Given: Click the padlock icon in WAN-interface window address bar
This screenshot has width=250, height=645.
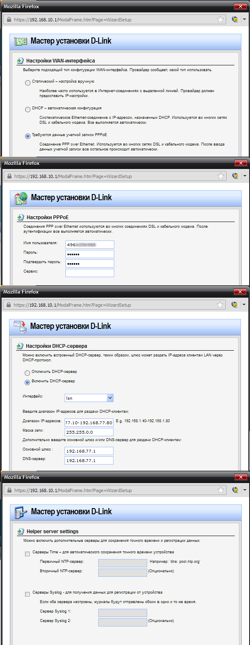Looking at the screenshot, I should click(9, 19).
